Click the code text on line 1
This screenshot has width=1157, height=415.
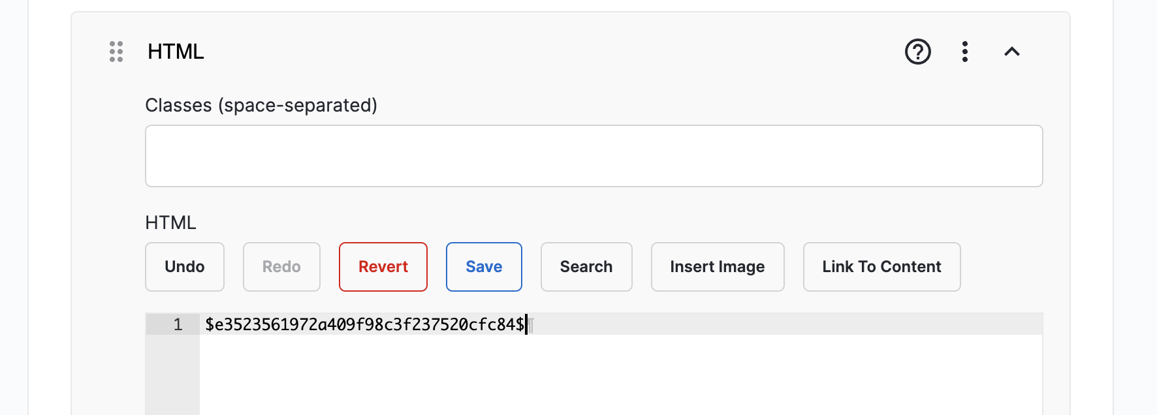pos(364,324)
